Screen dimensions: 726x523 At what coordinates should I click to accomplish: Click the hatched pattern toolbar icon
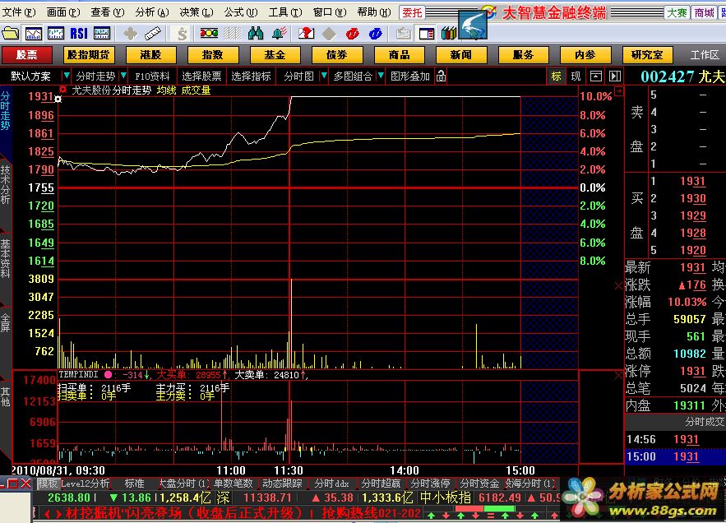coord(233,34)
